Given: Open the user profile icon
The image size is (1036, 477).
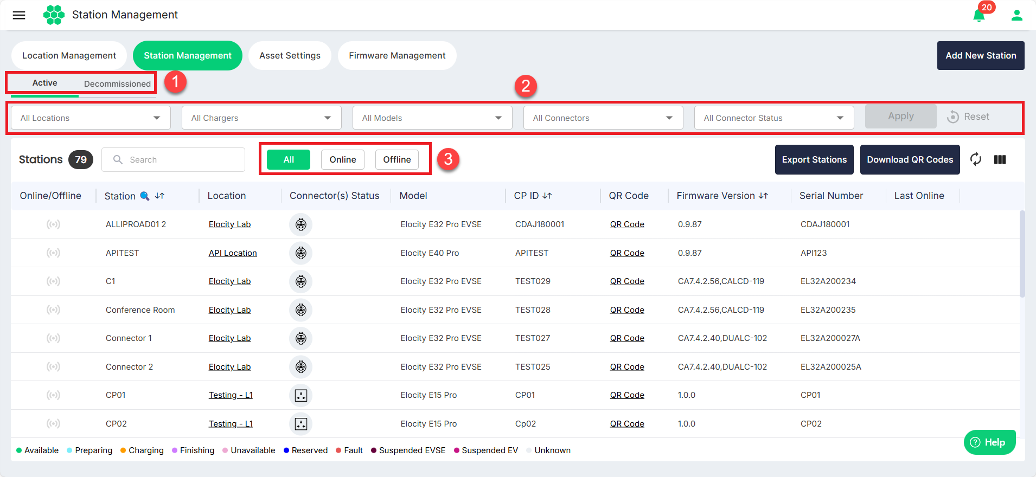Looking at the screenshot, I should click(1016, 15).
